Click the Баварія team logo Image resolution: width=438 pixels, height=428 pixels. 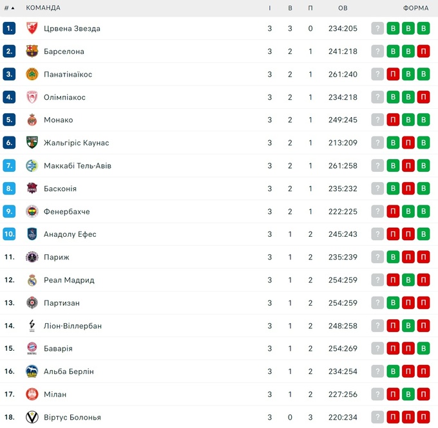[x=32, y=348]
